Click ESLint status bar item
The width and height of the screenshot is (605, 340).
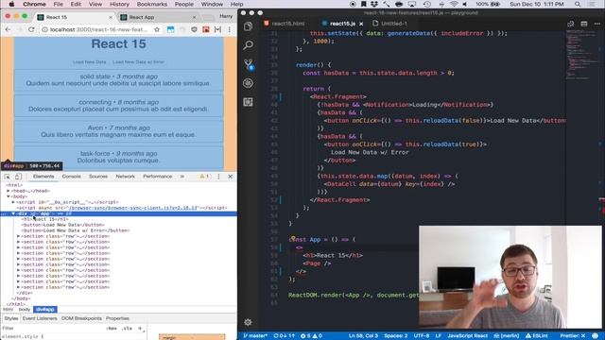pyautogui.click(x=536, y=336)
